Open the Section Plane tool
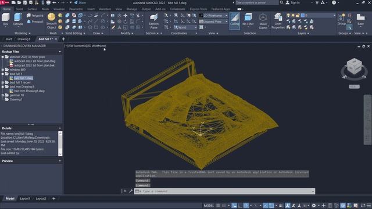This screenshot has width=372, height=209. 153,21
